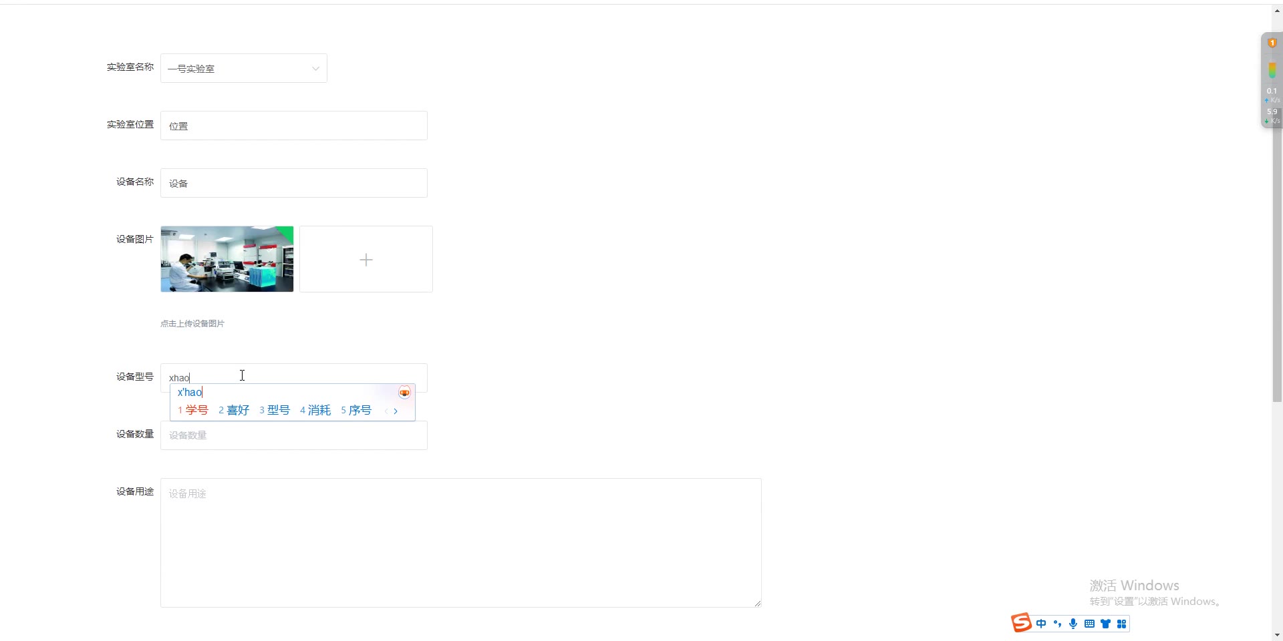Toggle Chinese/English mode on the IME bar

pyautogui.click(x=1041, y=624)
